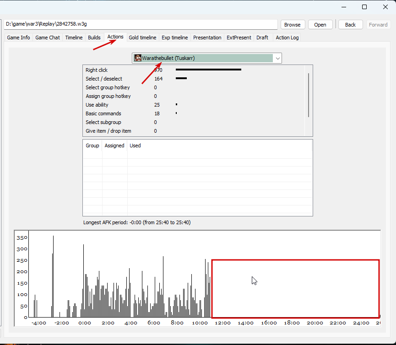Image resolution: width=396 pixels, height=345 pixels.
Task: Click the action list vertical scrollbar
Action: coord(309,95)
